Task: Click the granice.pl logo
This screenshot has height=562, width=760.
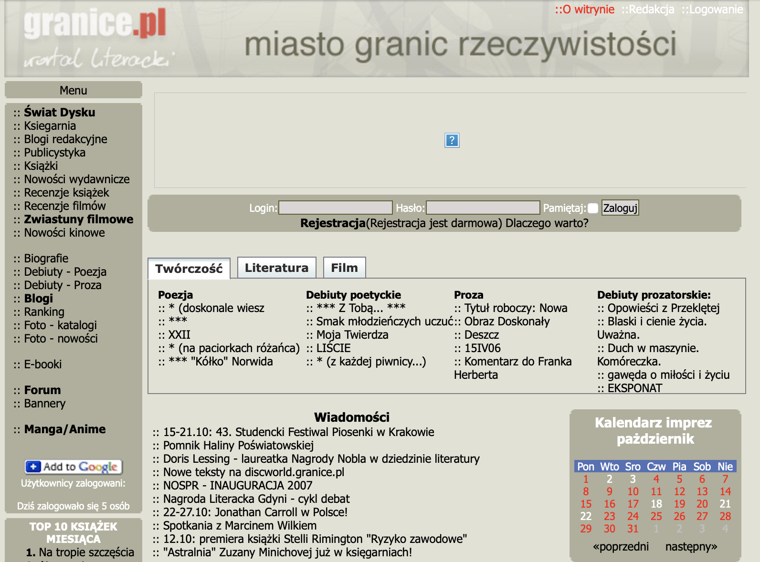Action: coord(95,24)
